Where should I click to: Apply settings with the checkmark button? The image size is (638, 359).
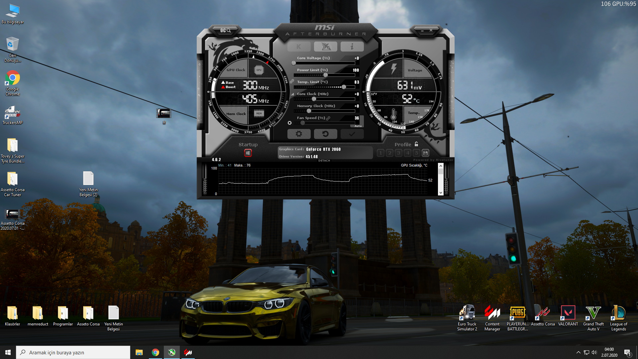352,134
